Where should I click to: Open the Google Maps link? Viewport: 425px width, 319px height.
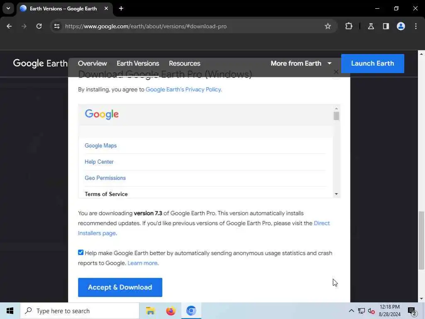100,146
